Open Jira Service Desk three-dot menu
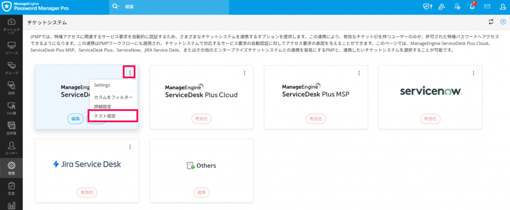 [130, 147]
